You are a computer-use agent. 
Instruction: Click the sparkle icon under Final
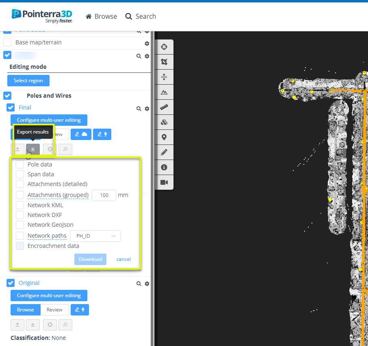[65, 149]
